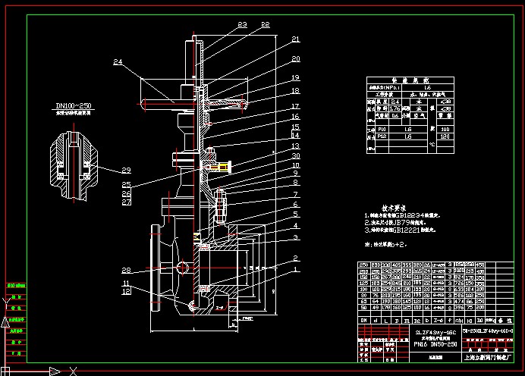The height and width of the screenshot is (376, 525).
Task: Select part number label 24
Action: (x=118, y=62)
